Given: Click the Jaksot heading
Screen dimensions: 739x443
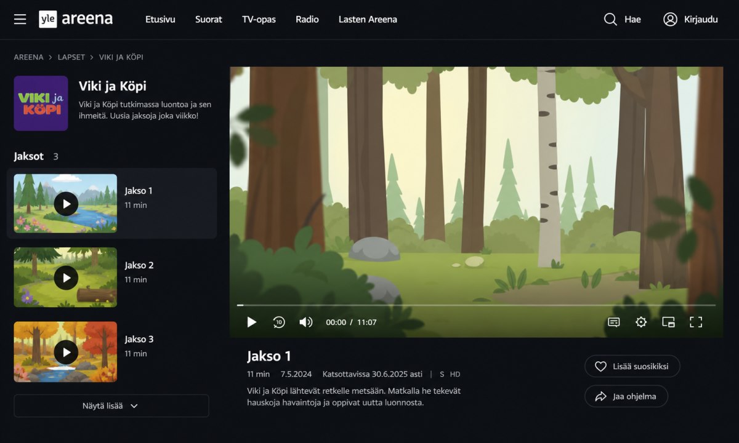Looking at the screenshot, I should pos(29,156).
